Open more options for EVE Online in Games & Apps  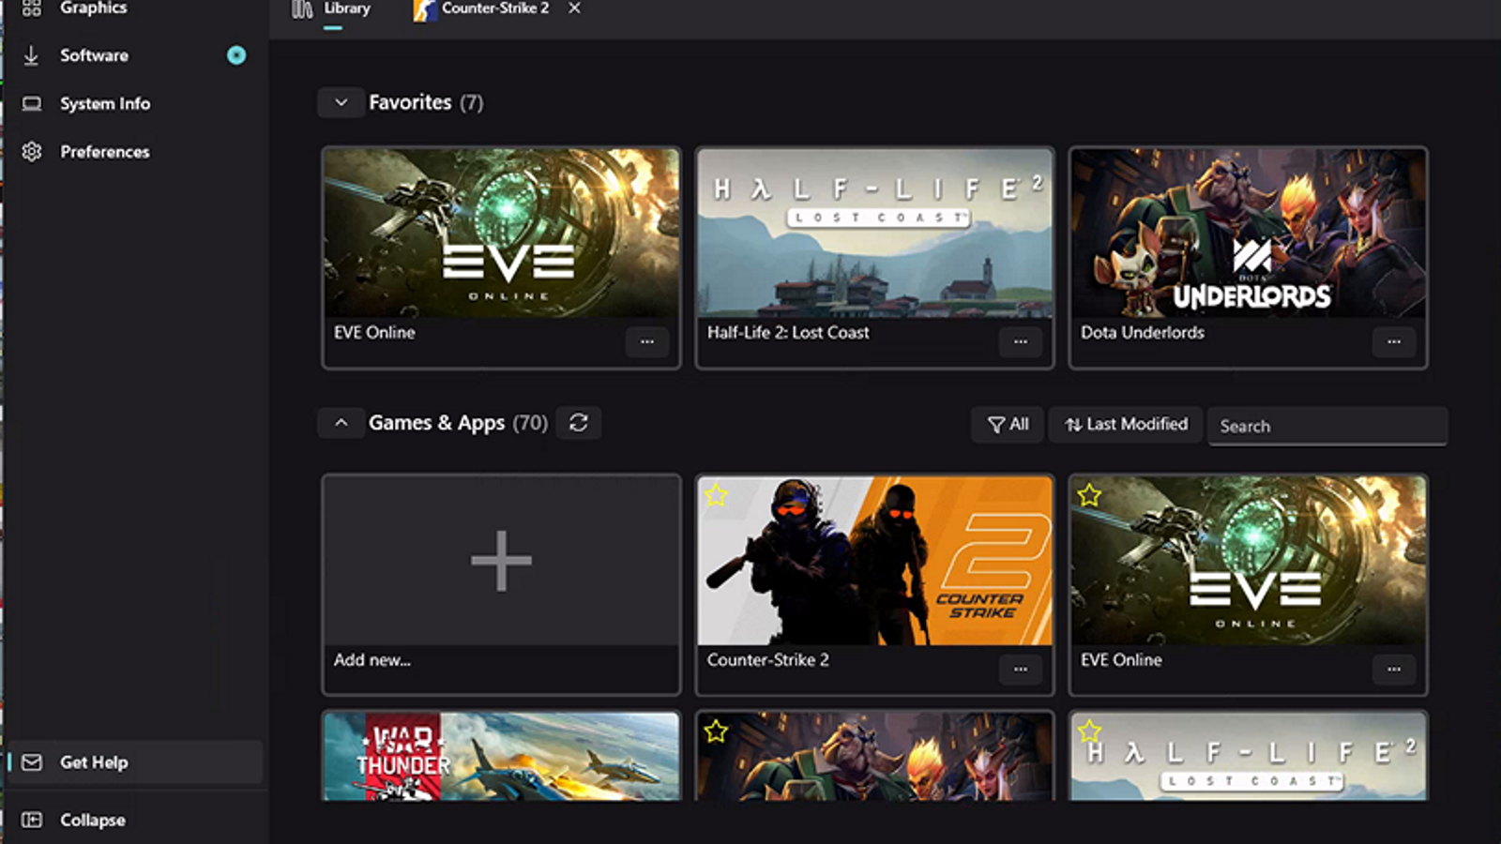coord(1394,669)
